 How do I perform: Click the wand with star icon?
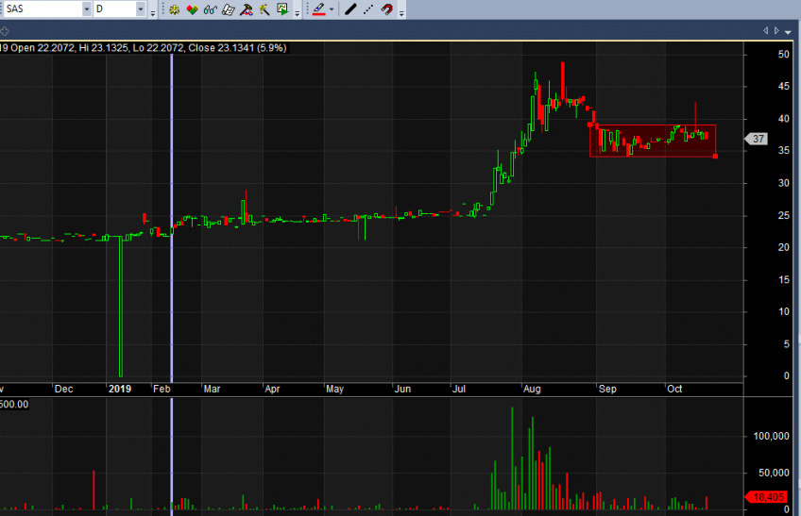click(x=264, y=9)
